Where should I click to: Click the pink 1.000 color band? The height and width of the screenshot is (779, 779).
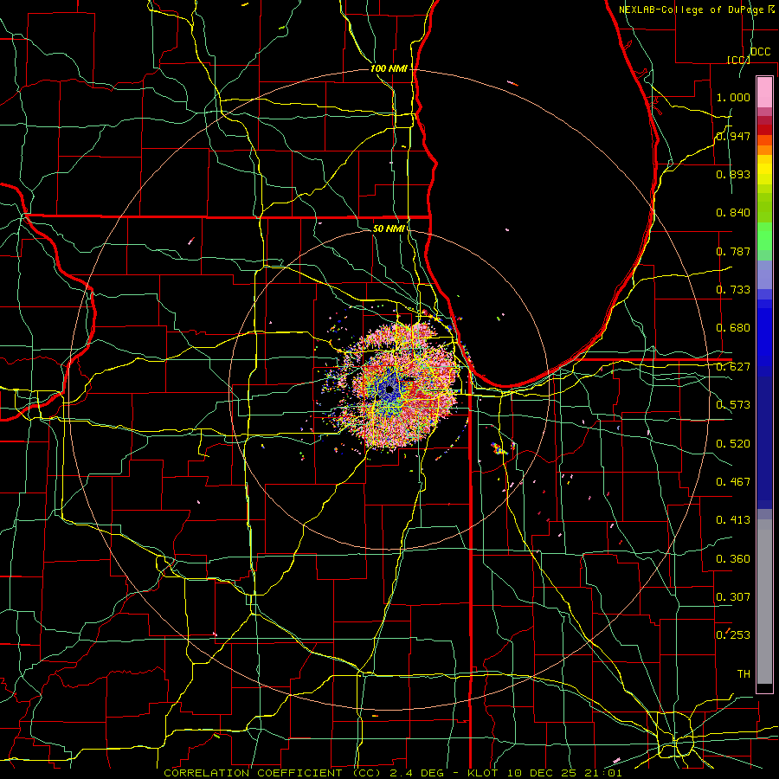pos(764,93)
